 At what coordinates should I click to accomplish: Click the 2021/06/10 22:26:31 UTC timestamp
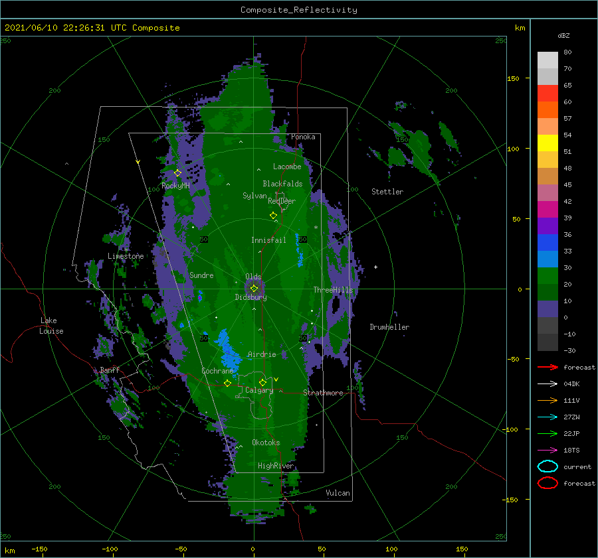(x=54, y=27)
